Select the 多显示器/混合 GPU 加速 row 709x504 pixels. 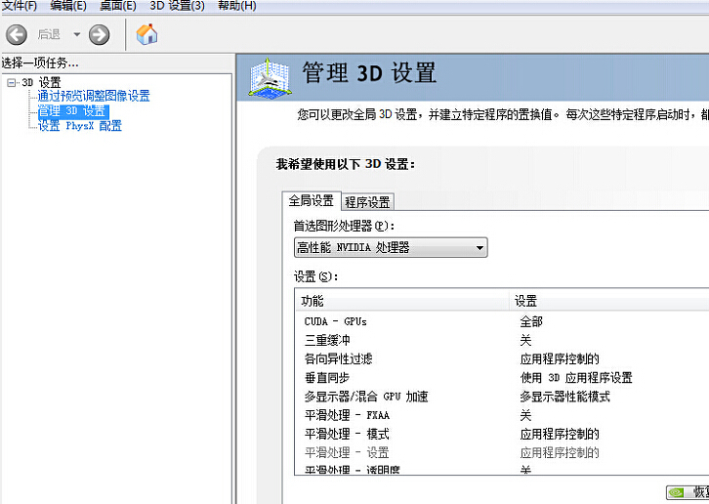pos(502,397)
